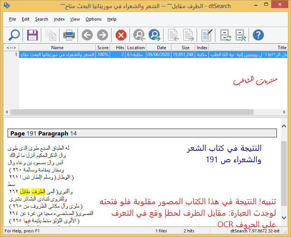Open the blue Help question mark icon
This screenshot has width=291, height=237.
[258, 35]
